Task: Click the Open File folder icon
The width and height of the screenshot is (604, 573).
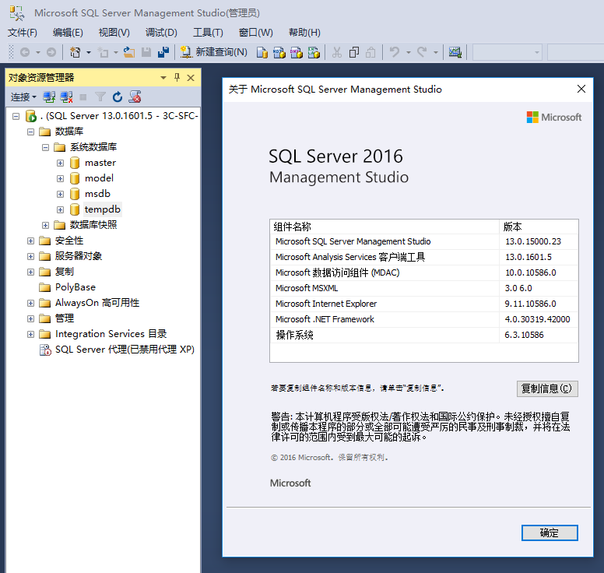Action: coord(128,52)
